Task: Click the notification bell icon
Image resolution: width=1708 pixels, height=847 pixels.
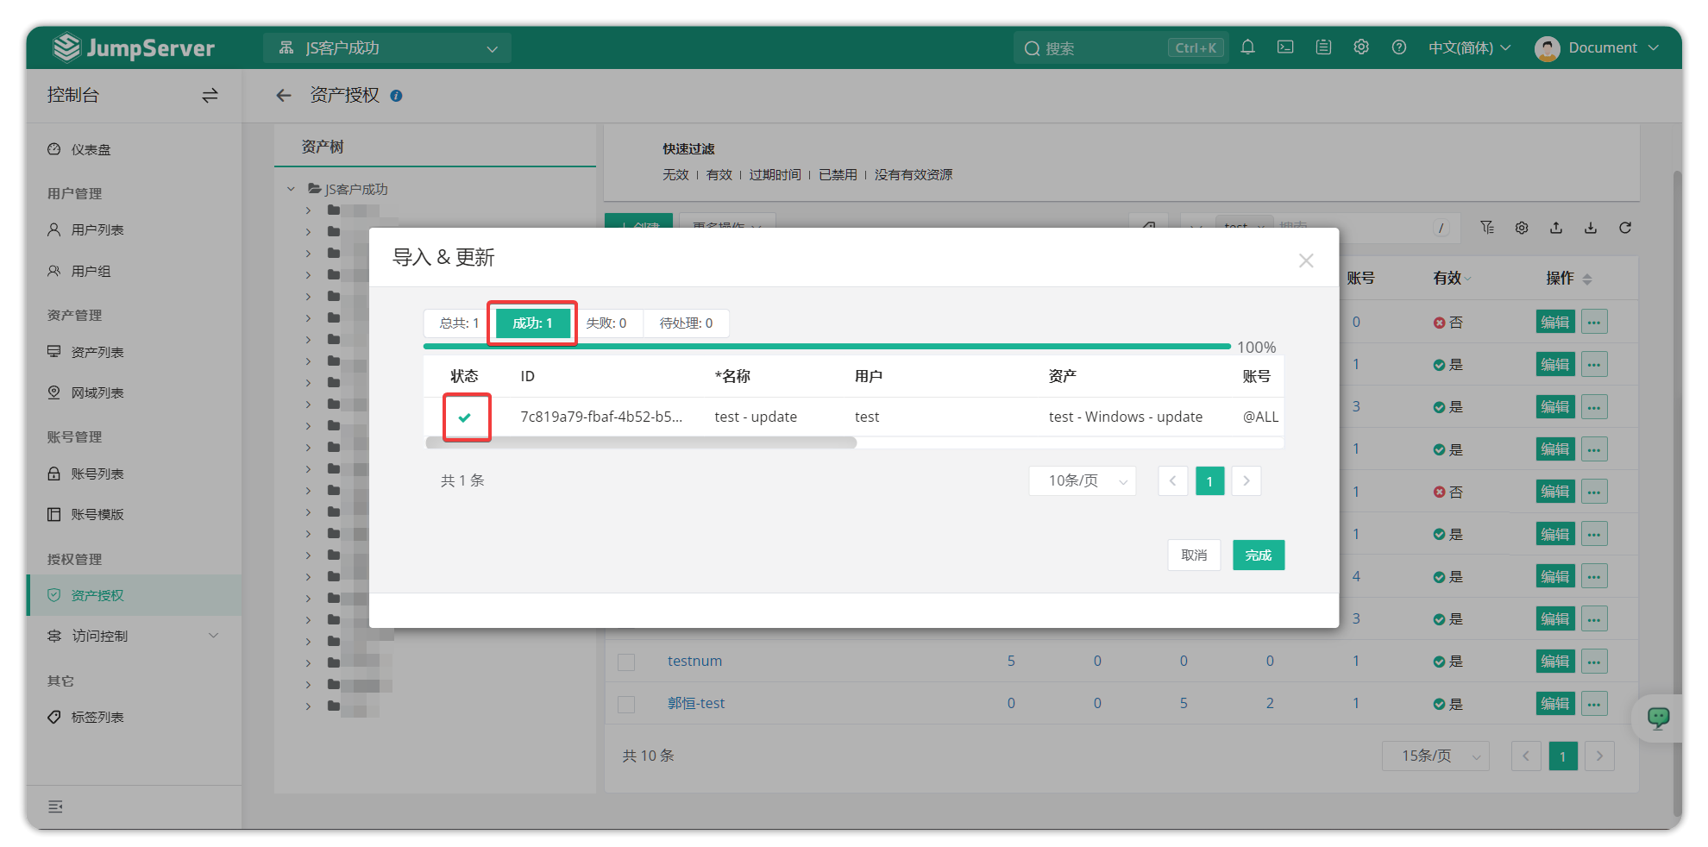Action: 1247,47
